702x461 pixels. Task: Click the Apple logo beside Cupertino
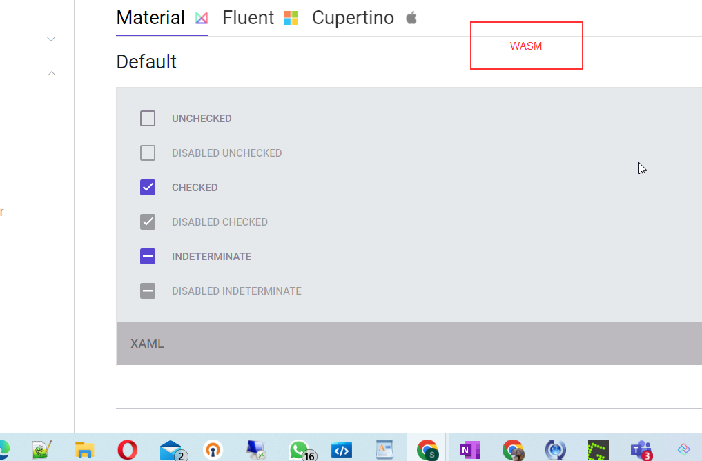(x=410, y=17)
